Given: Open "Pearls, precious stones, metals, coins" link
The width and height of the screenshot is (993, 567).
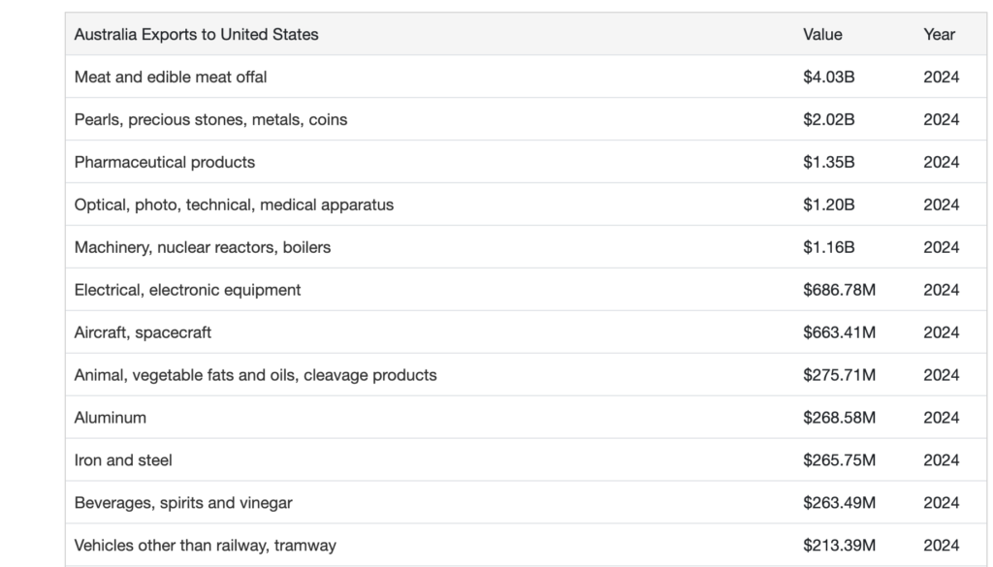Looking at the screenshot, I should (x=210, y=119).
